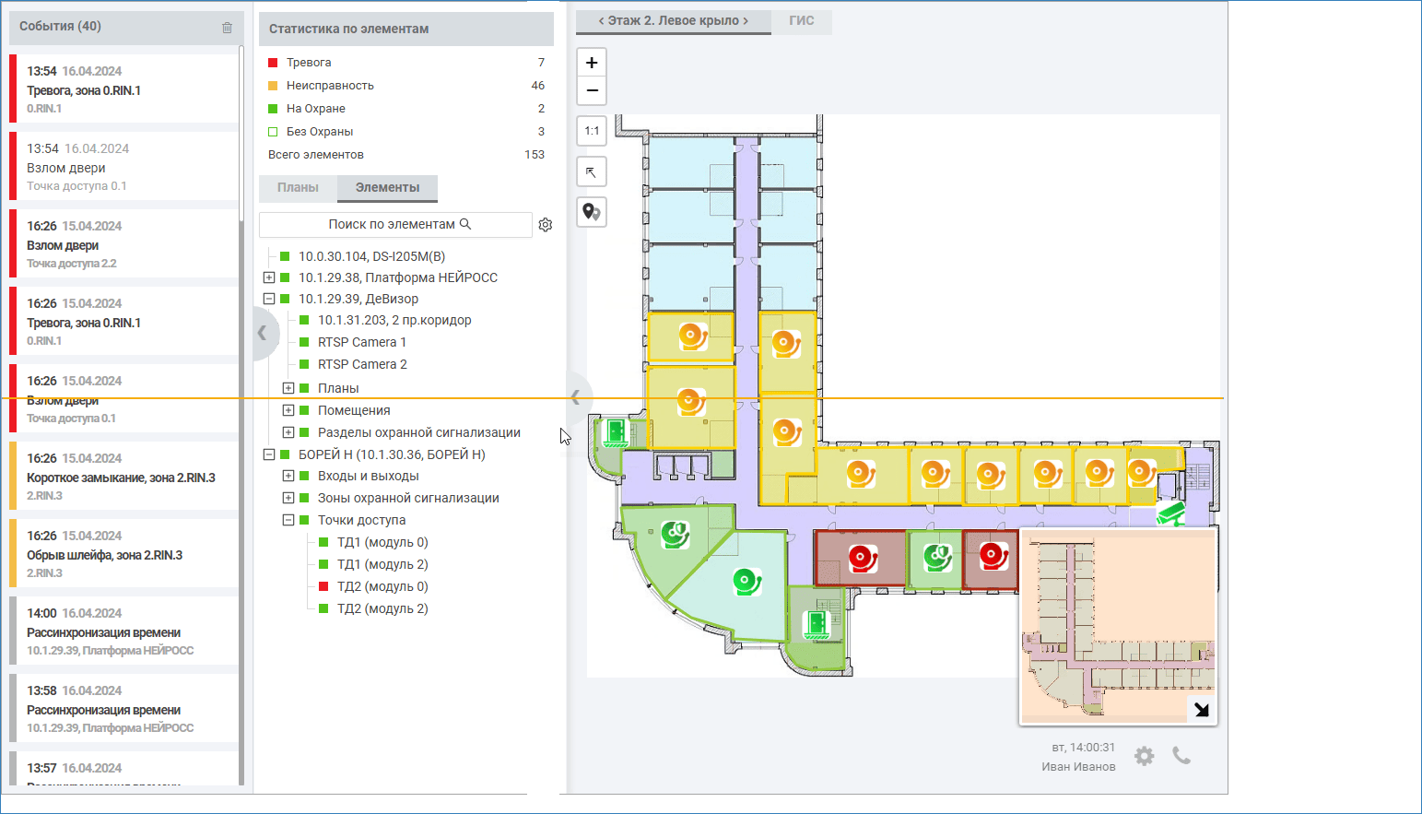Collapse the minimap with arrow icon
1422x814 pixels.
[1201, 710]
